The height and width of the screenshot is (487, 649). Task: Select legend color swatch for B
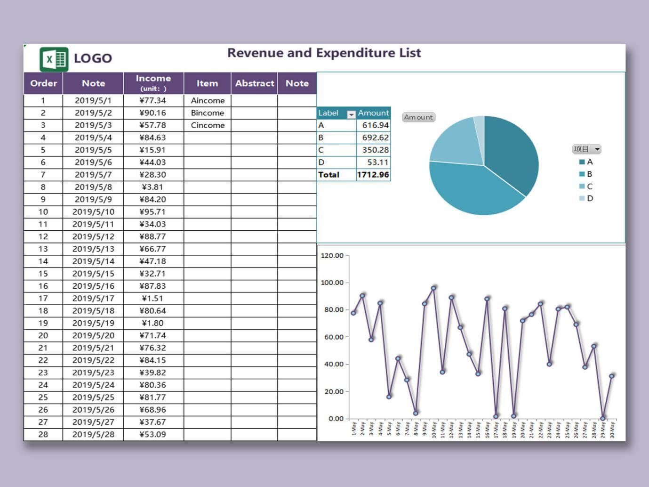click(582, 174)
